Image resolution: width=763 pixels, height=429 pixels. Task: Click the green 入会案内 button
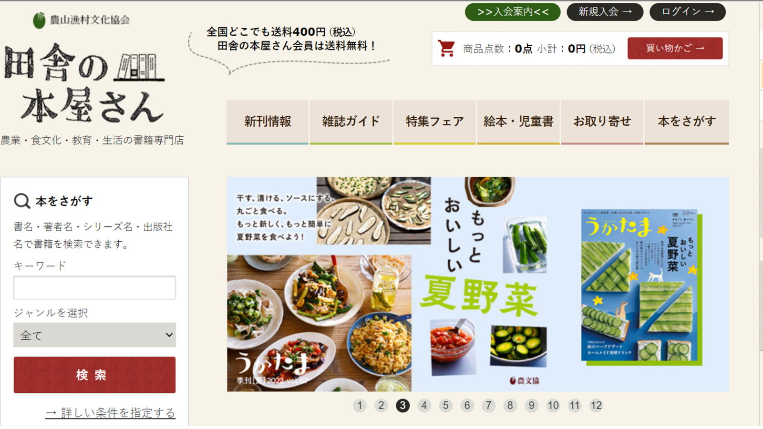pos(513,12)
